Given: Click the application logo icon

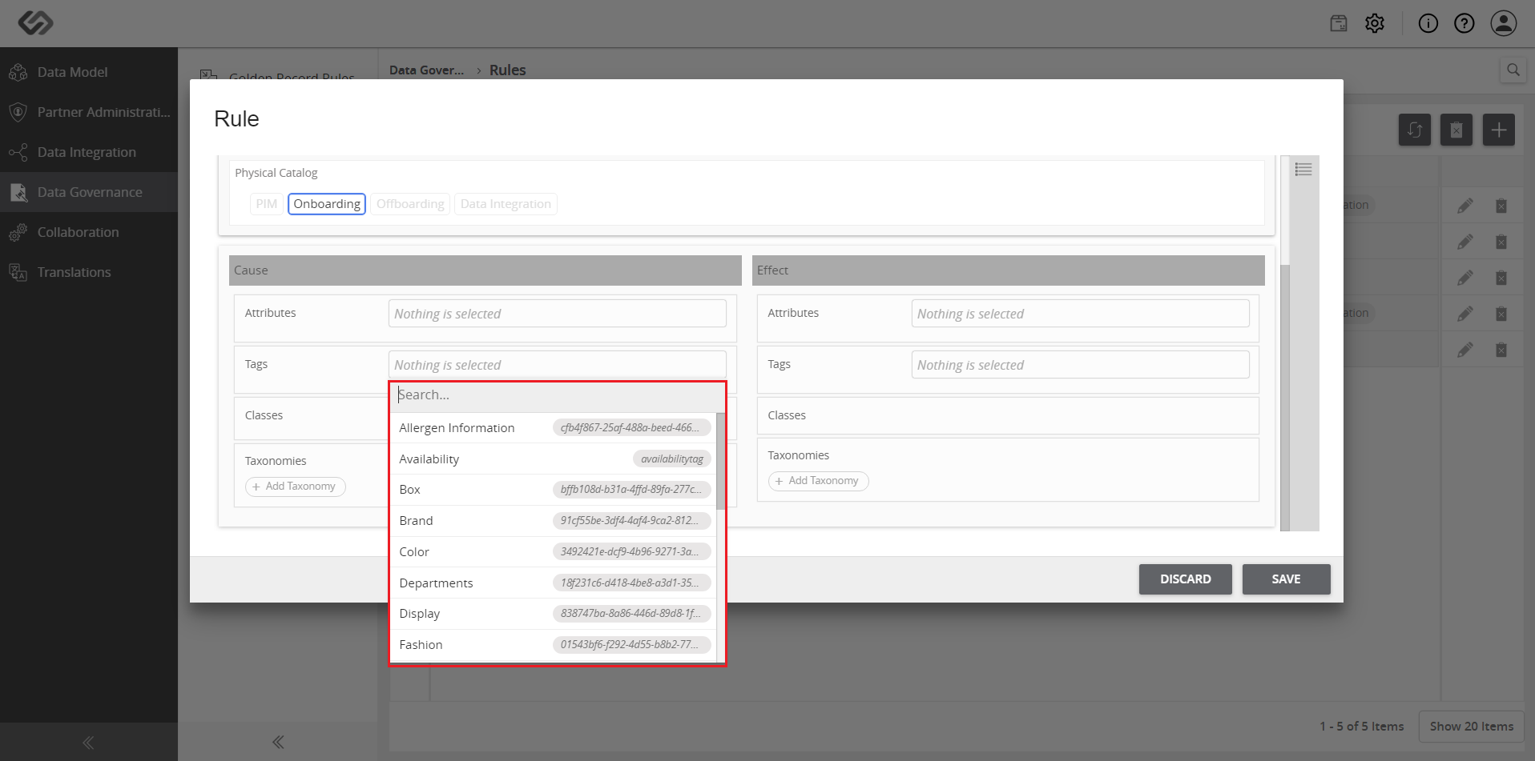Looking at the screenshot, I should point(35,23).
